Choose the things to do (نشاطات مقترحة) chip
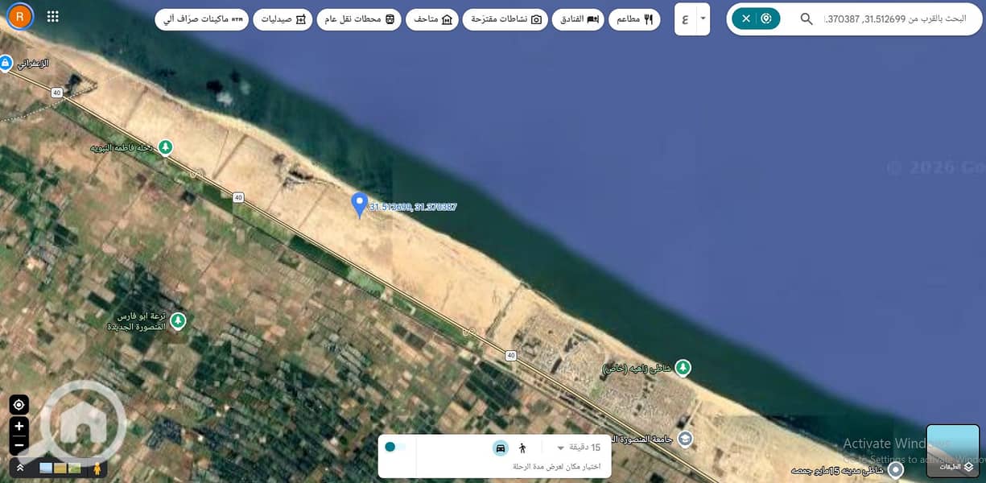Viewport: 986px width, 483px height. pyautogui.click(x=505, y=19)
